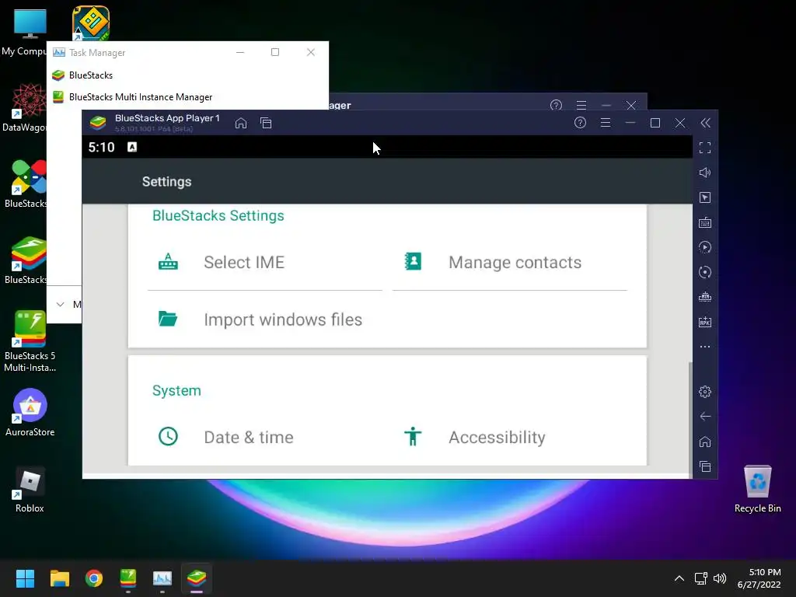Open the help icon in BlueStacks App Player

580,123
